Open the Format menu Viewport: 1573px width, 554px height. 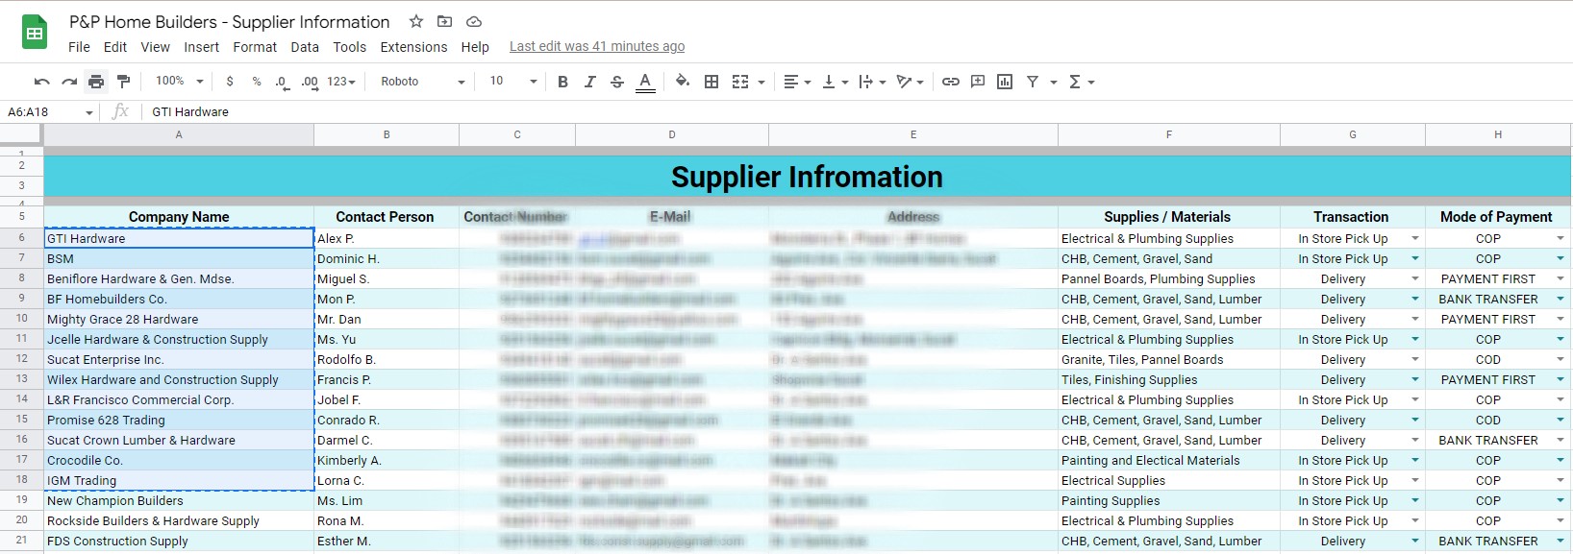tap(255, 47)
